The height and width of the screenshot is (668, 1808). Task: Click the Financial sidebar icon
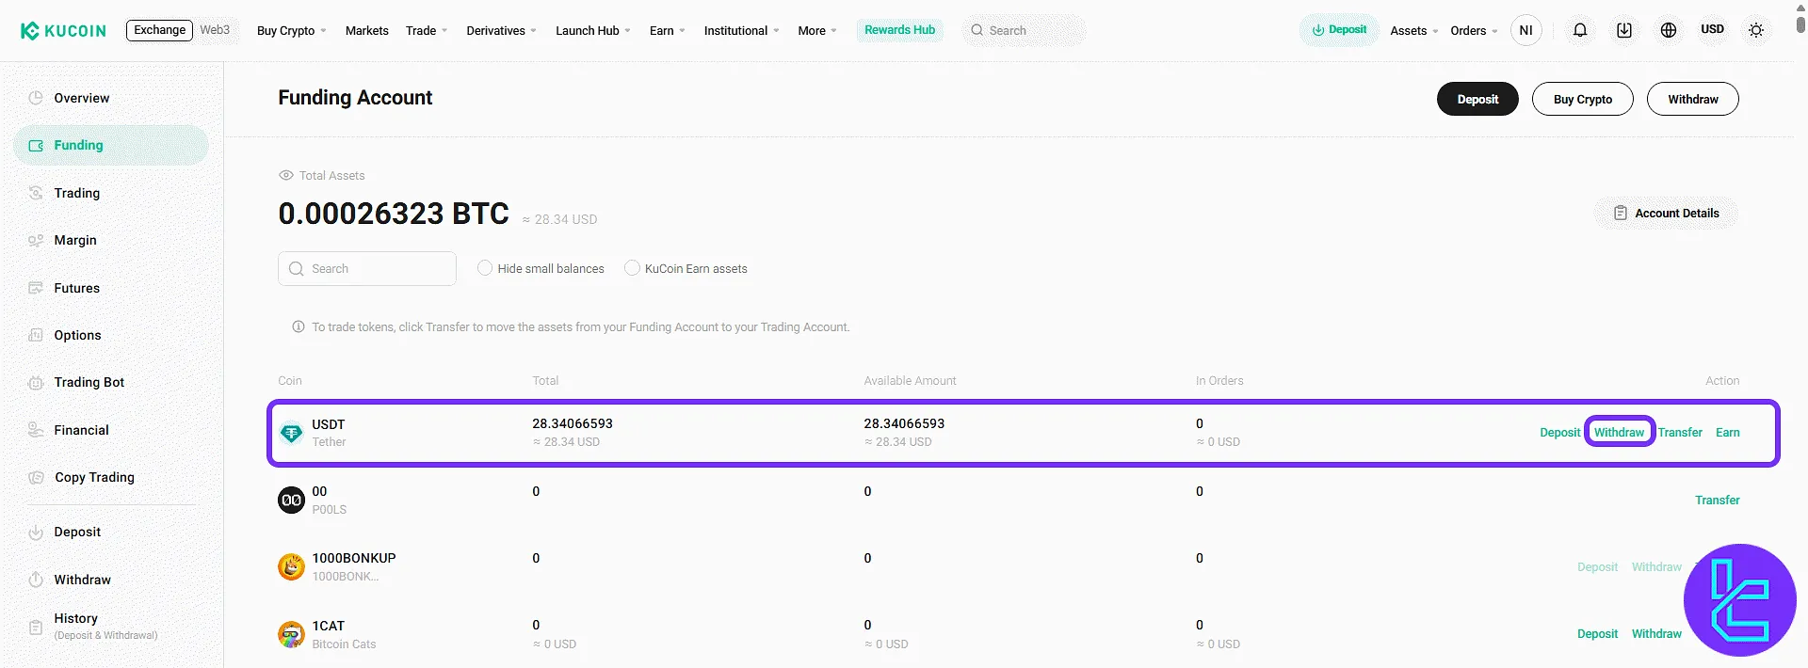pyautogui.click(x=36, y=430)
